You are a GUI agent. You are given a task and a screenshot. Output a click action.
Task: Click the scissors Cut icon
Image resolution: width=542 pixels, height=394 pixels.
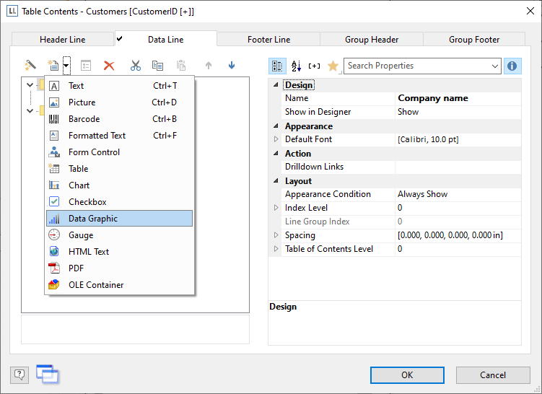click(x=136, y=66)
